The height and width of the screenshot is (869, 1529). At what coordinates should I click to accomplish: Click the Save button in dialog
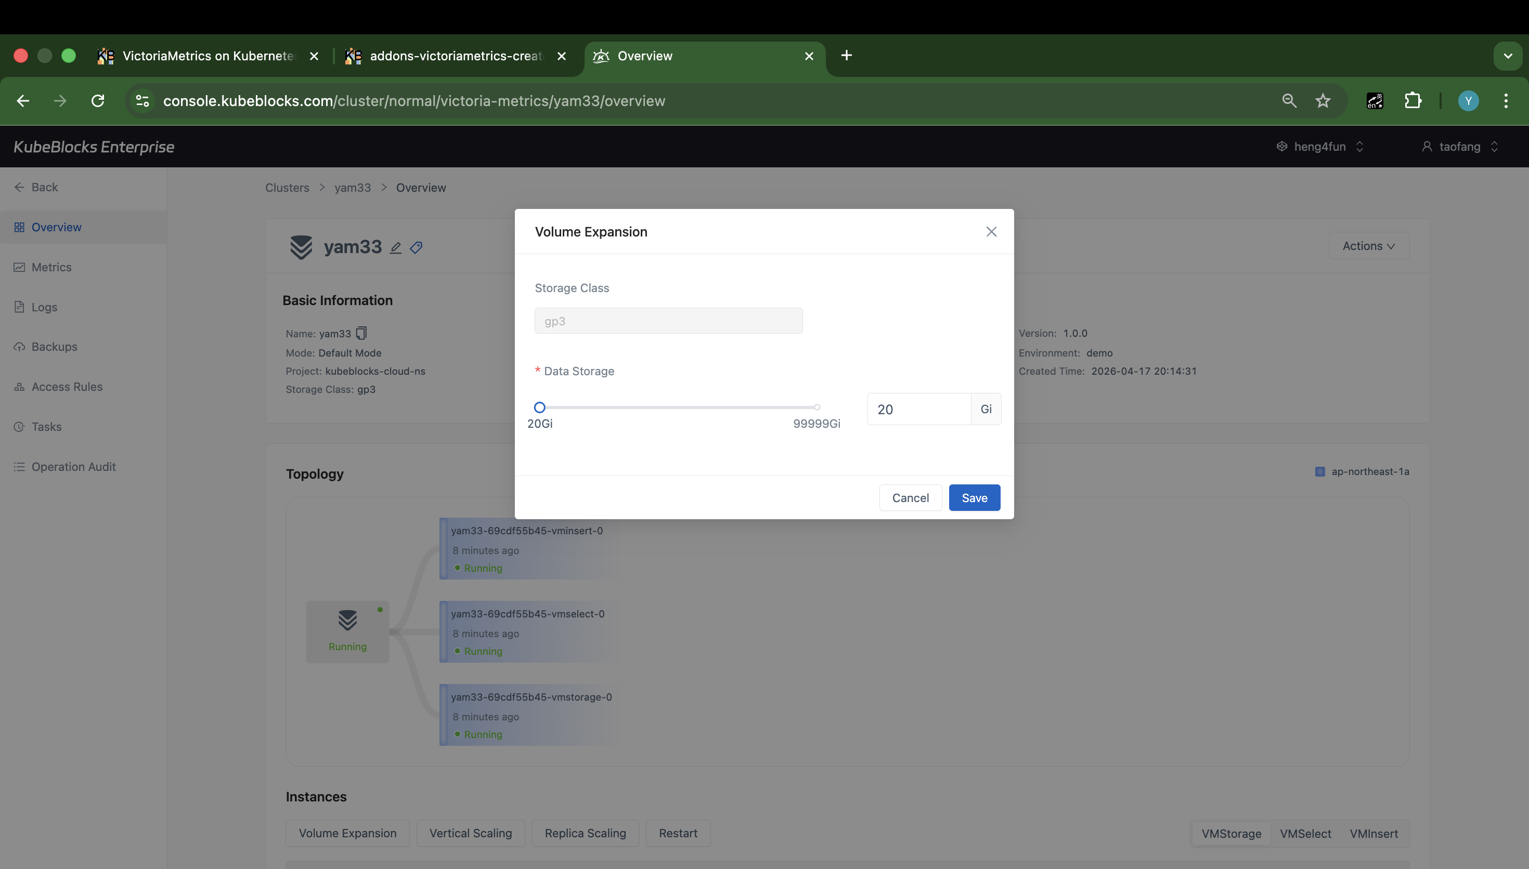point(975,498)
